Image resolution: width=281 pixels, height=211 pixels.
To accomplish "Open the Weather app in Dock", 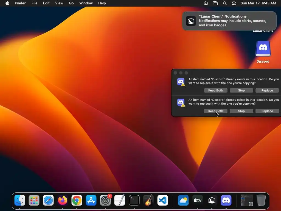I will click(x=183, y=200).
